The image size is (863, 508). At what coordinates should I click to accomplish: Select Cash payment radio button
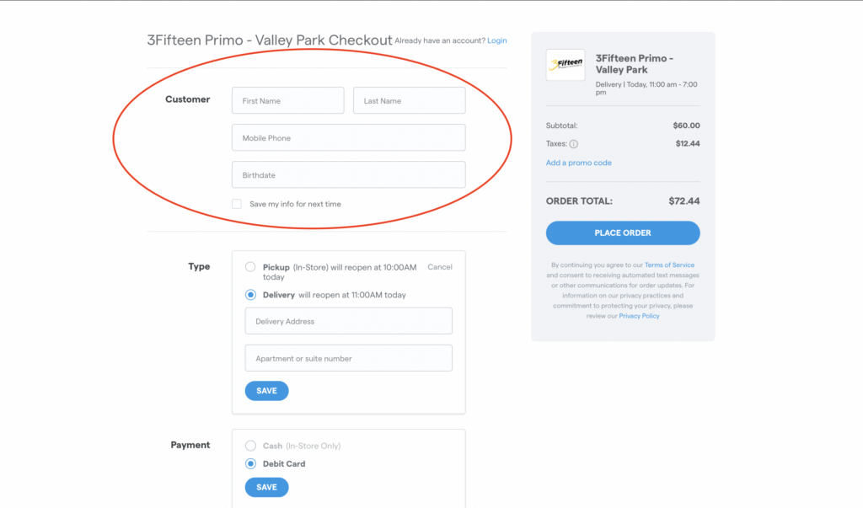(x=250, y=446)
